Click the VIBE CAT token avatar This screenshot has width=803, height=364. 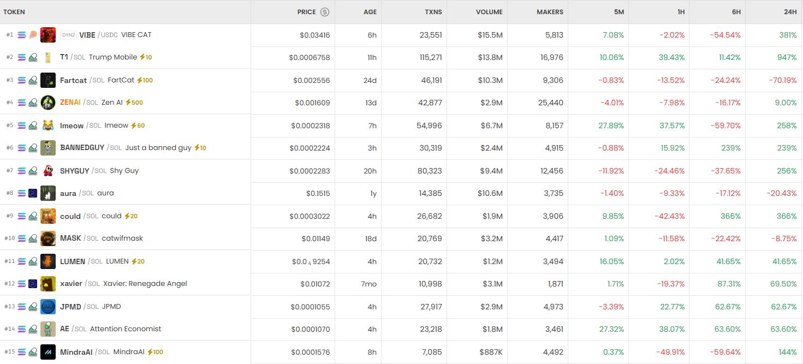coord(48,35)
